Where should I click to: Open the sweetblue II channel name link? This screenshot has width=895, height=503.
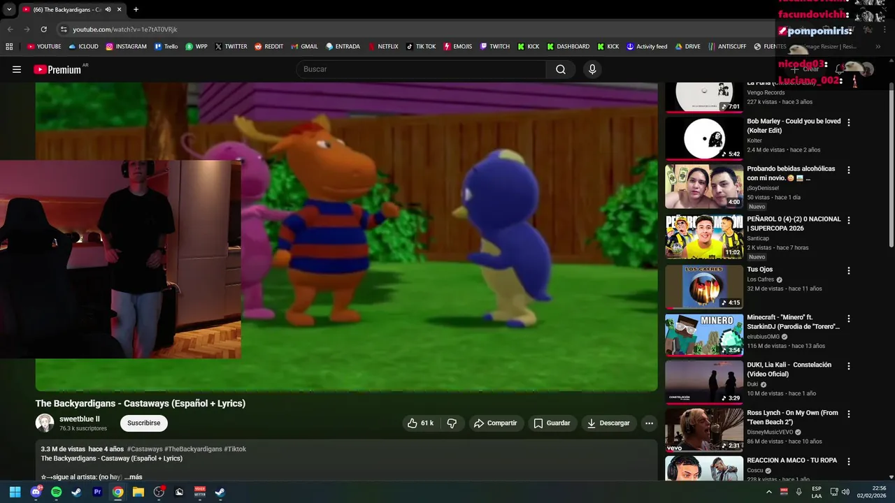point(80,419)
